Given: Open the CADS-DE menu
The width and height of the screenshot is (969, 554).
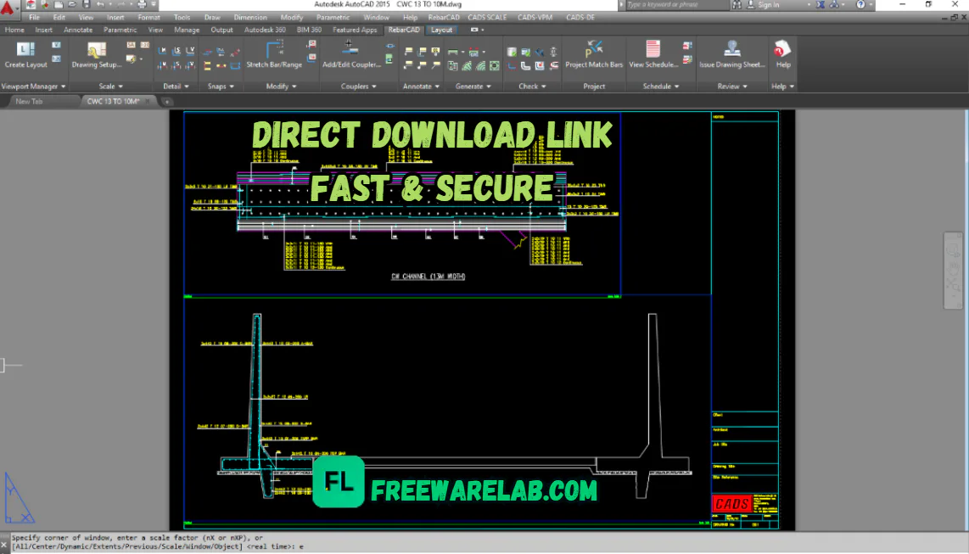Looking at the screenshot, I should tap(580, 17).
